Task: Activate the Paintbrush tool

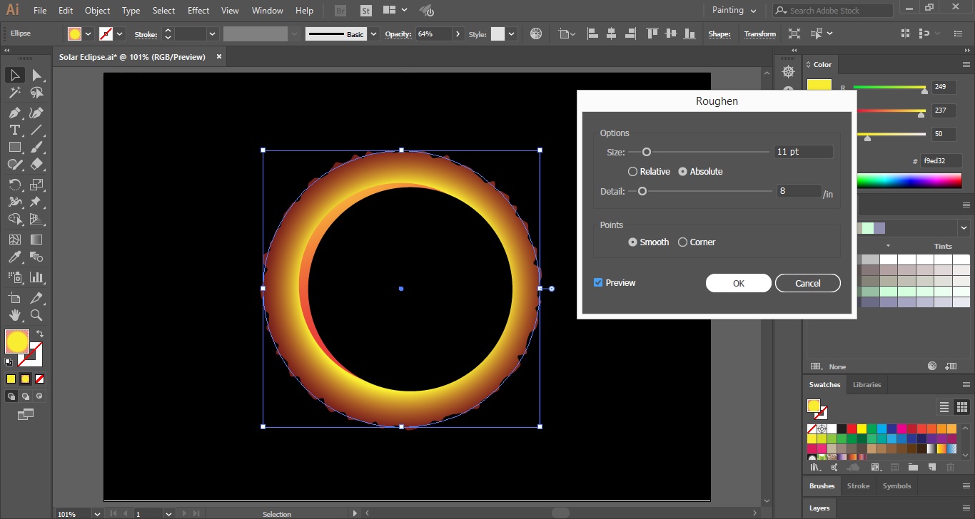Action: [x=36, y=147]
